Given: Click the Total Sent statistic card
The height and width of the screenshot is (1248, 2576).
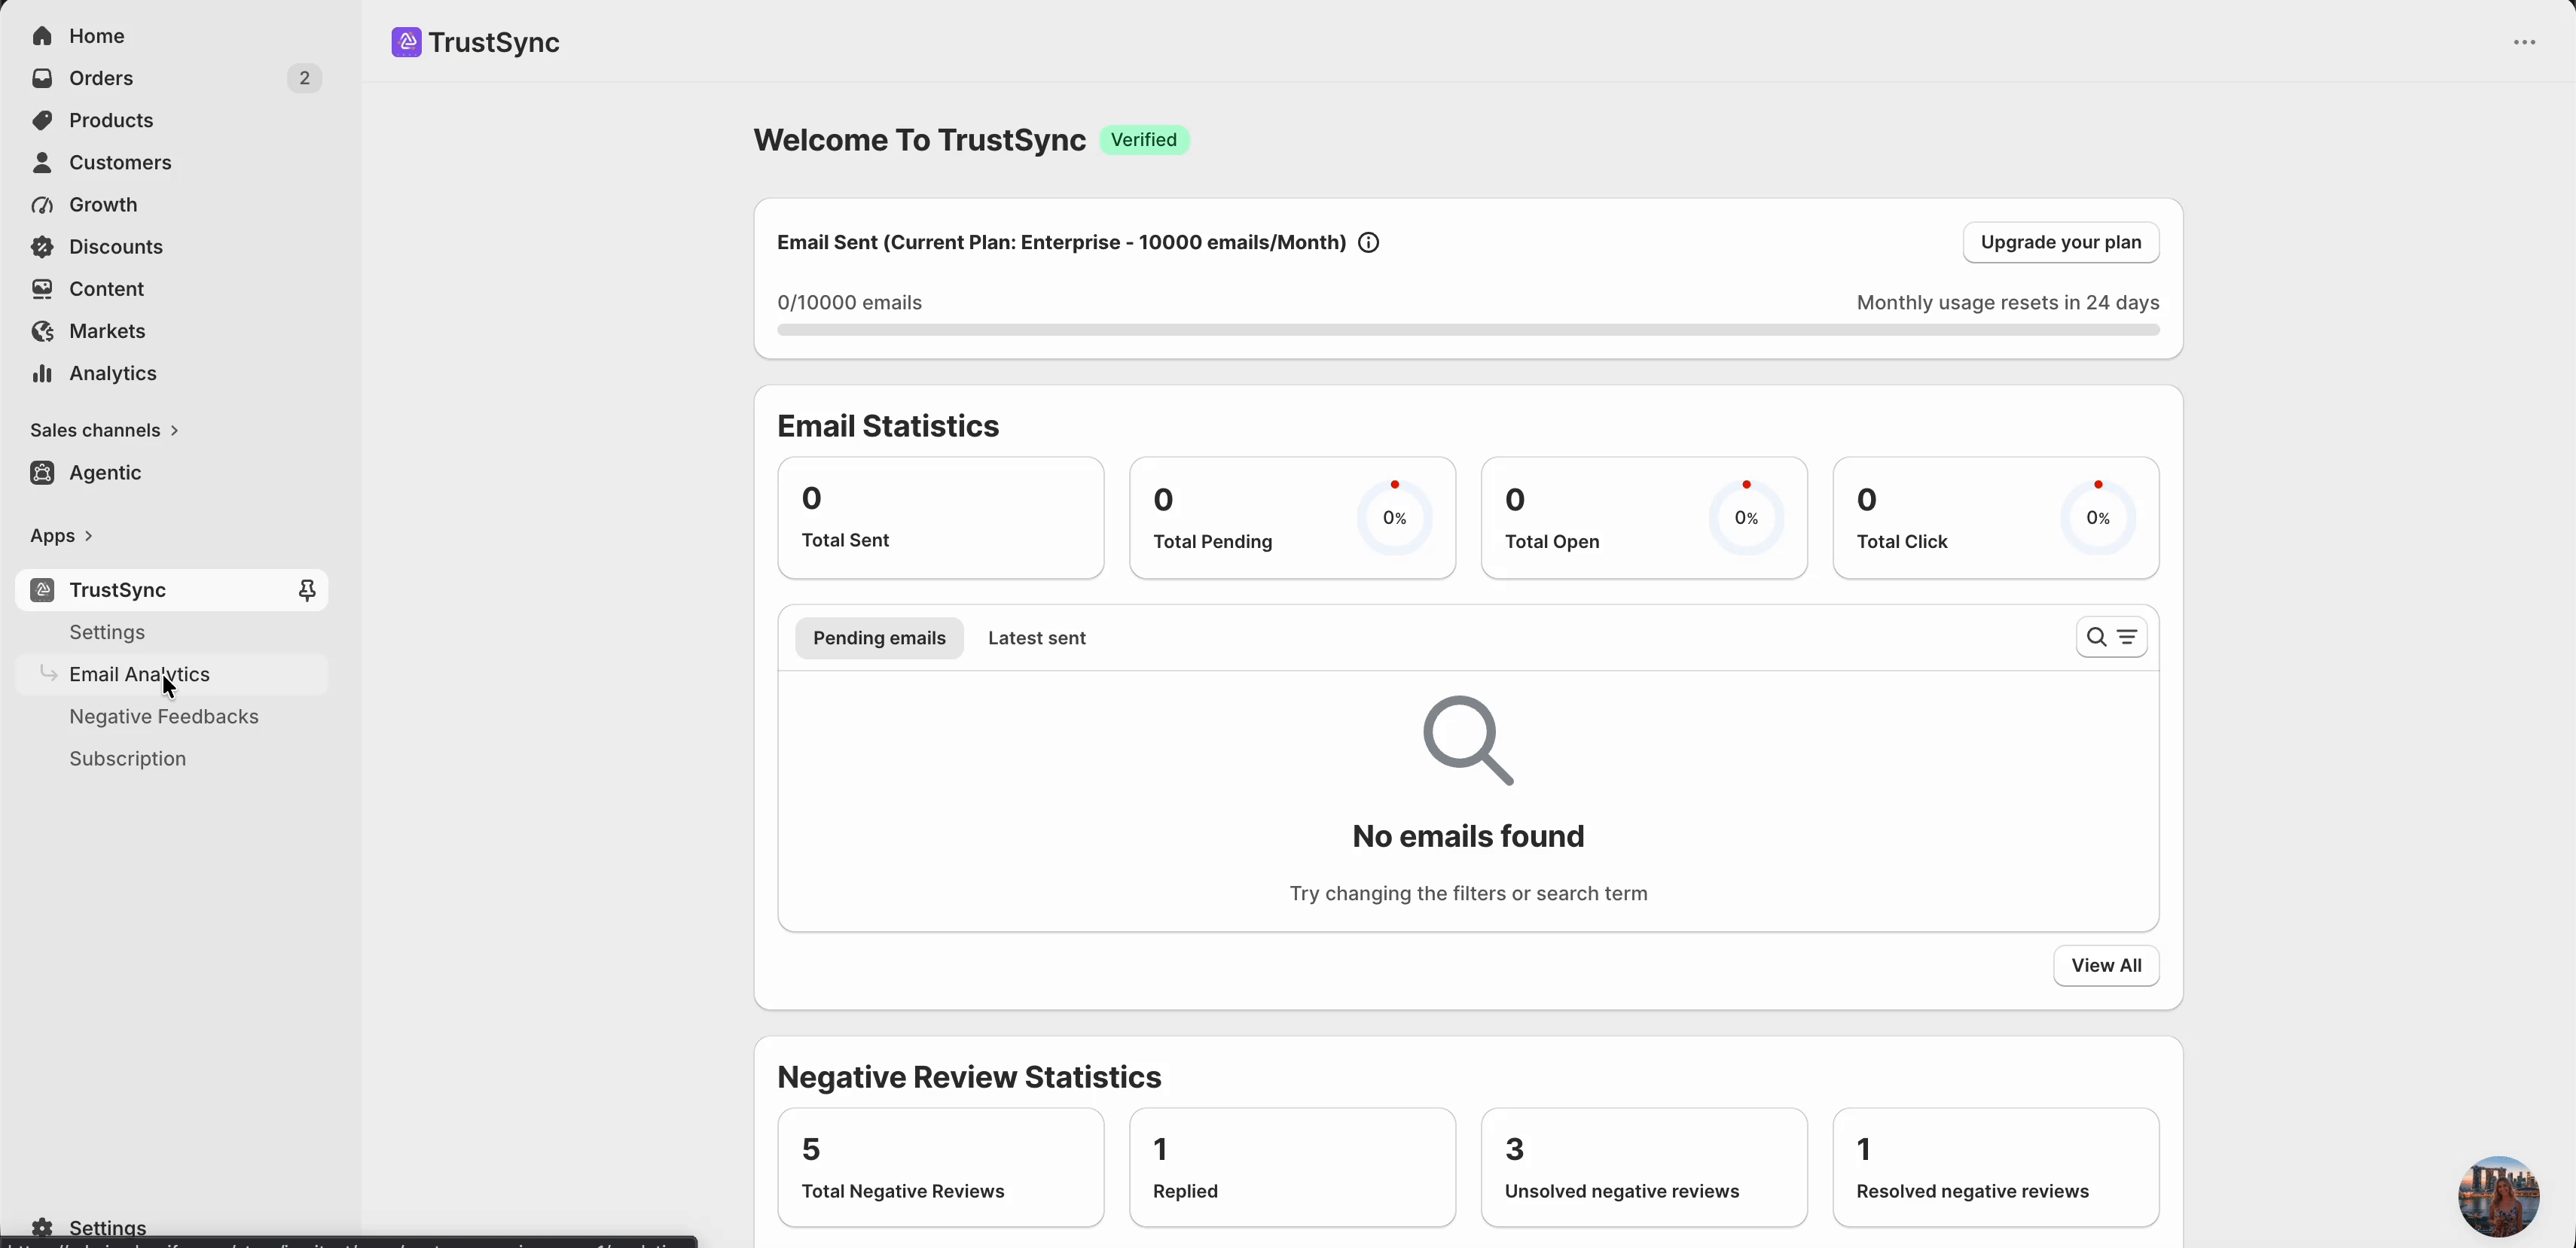Looking at the screenshot, I should 941,518.
